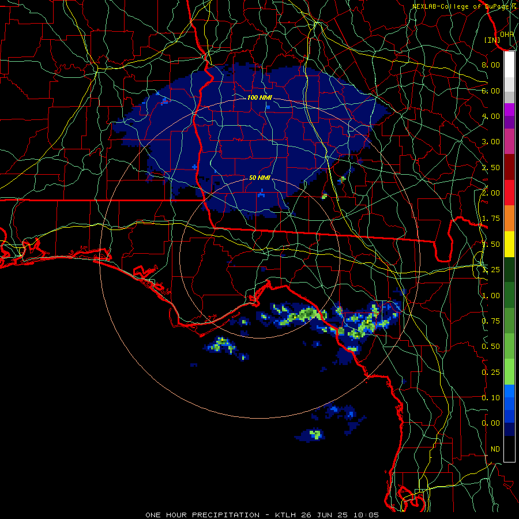Click the 6.00 legend value
Image resolution: width=519 pixels, height=519 pixels.
pos(491,91)
